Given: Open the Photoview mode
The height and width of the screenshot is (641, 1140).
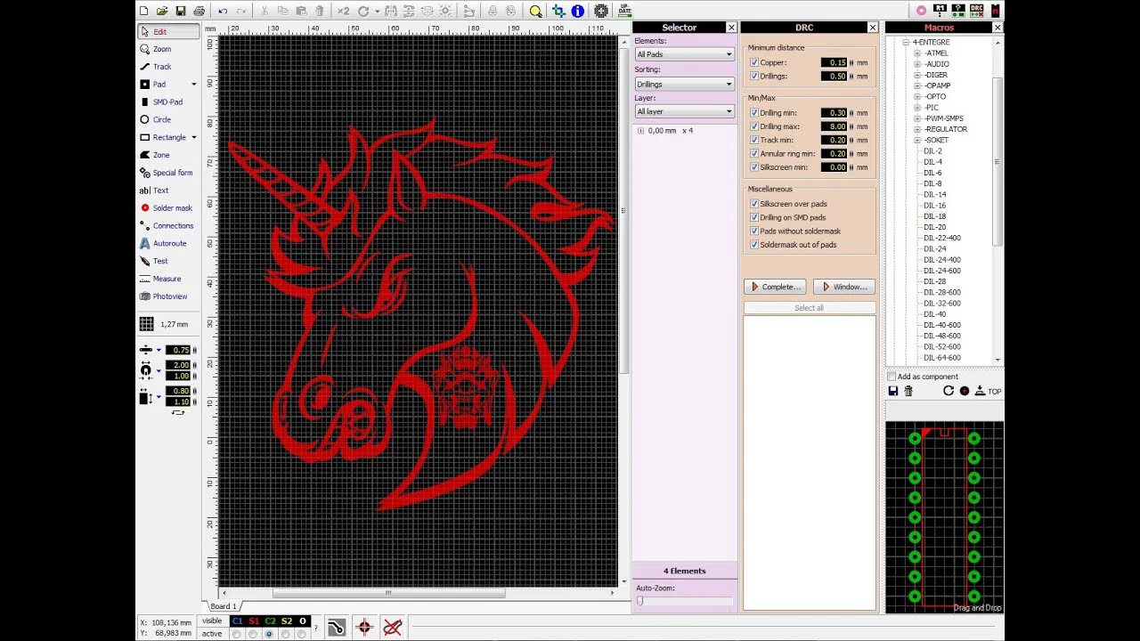Looking at the screenshot, I should (x=169, y=296).
